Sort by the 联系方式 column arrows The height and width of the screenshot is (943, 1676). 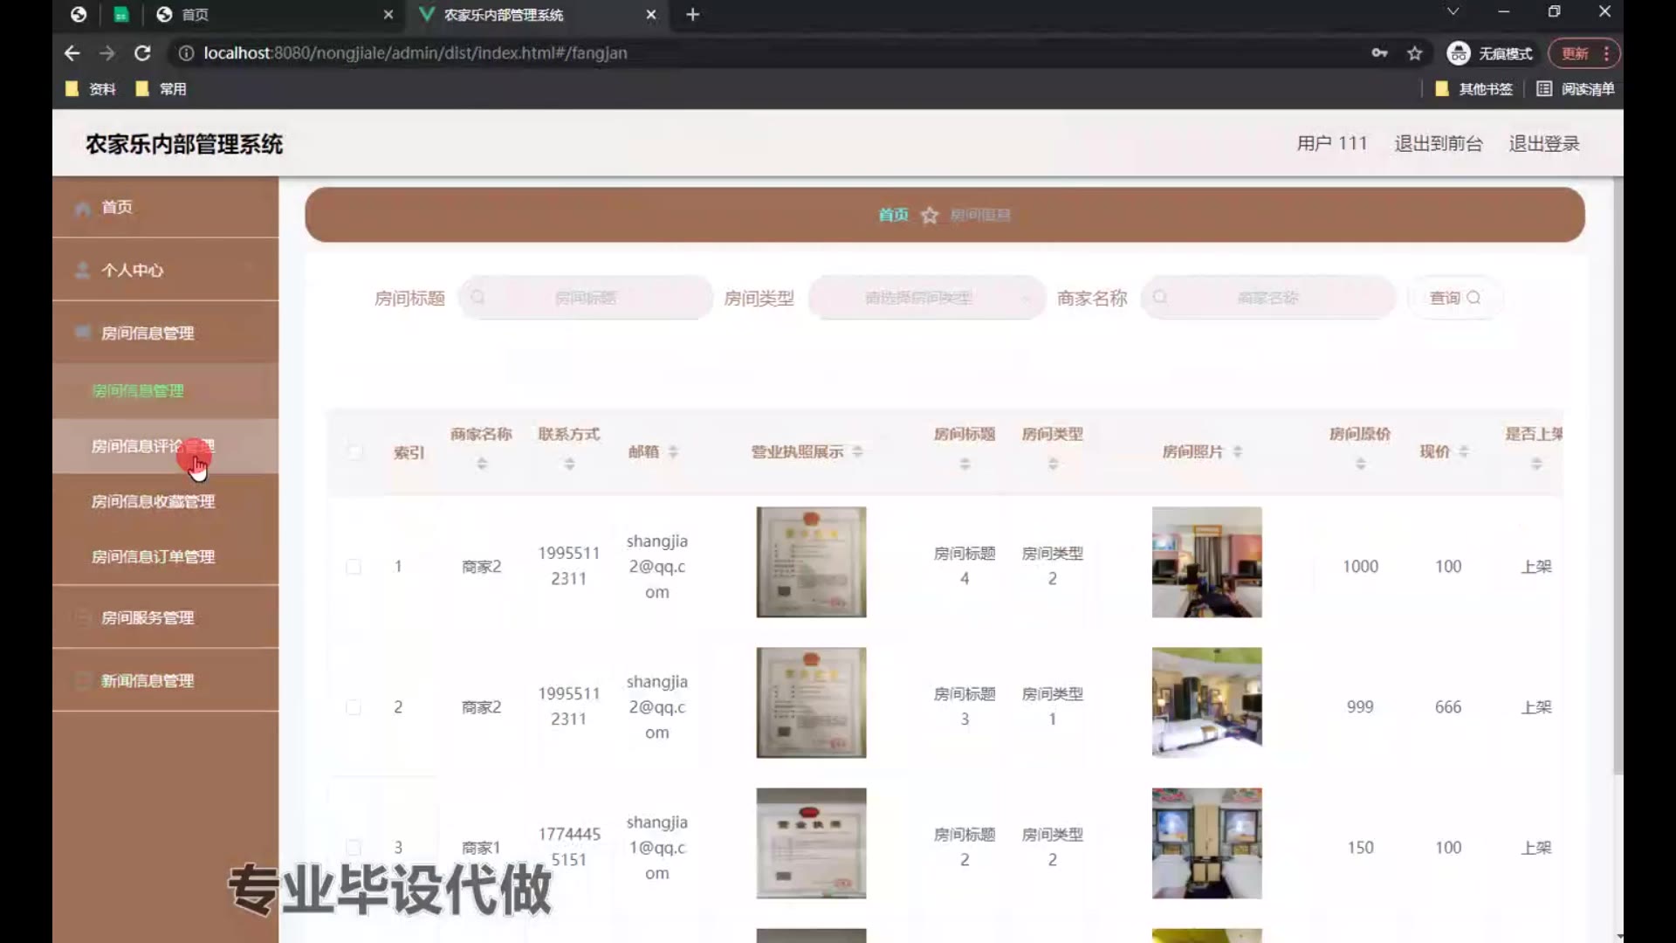(x=569, y=465)
